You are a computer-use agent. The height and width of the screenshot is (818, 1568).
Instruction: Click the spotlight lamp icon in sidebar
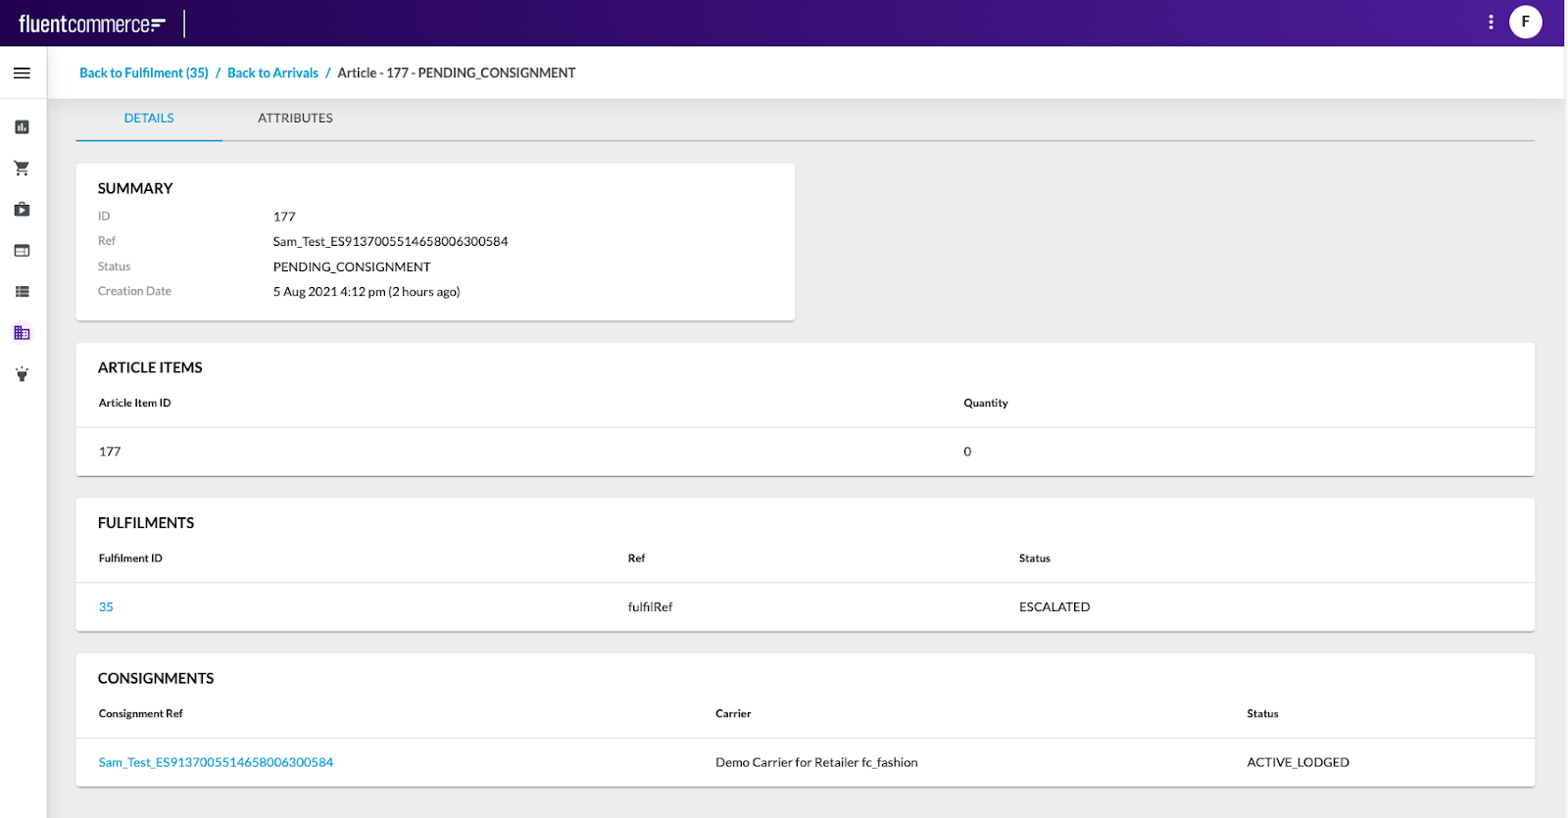pos(22,374)
